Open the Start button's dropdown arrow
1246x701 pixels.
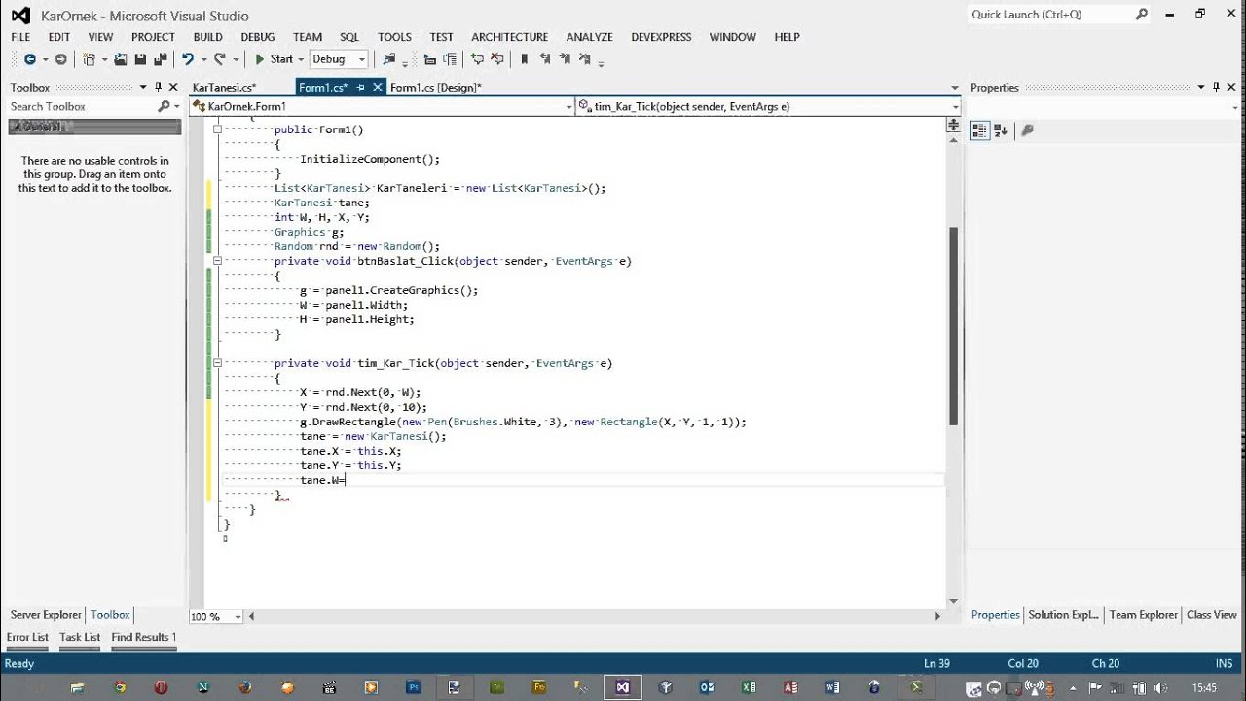point(301,59)
